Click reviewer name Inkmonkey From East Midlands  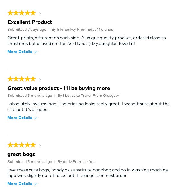[82, 30]
